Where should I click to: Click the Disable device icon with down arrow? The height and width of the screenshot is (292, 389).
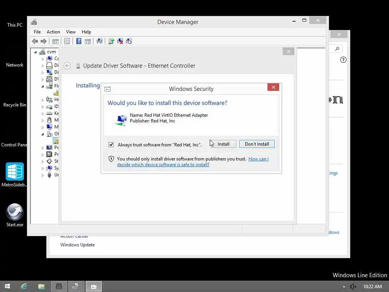tap(129, 41)
